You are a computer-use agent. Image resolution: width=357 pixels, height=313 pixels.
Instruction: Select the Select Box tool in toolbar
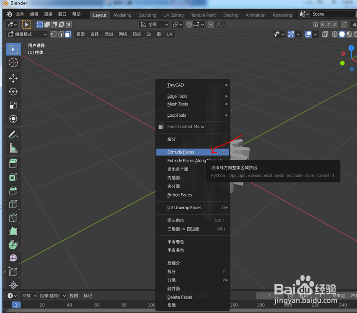pos(13,49)
